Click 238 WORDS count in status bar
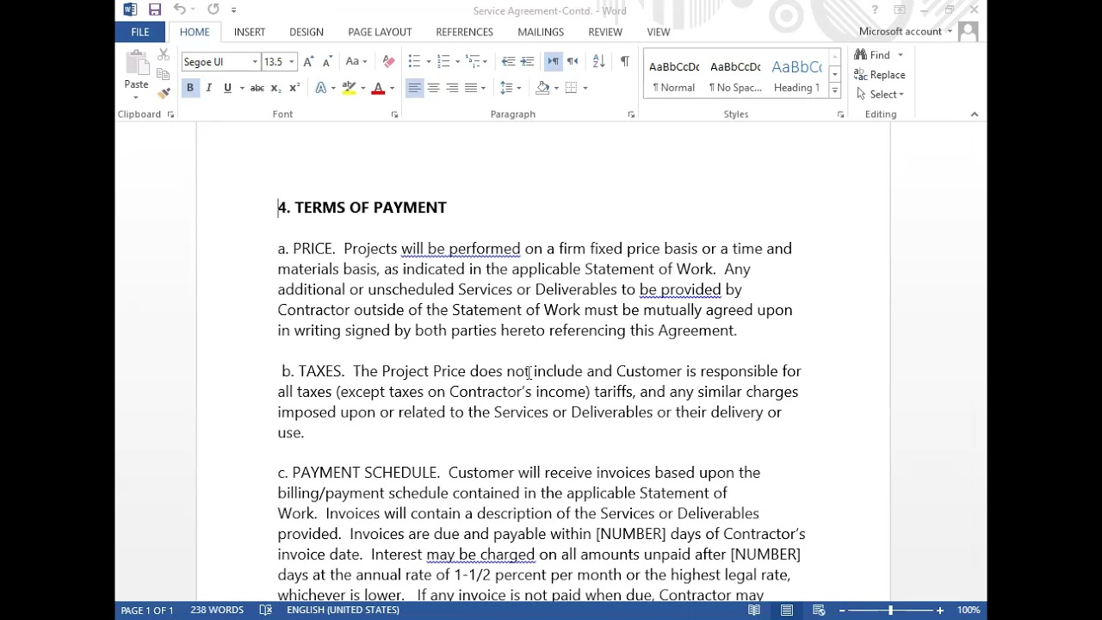 coord(217,610)
